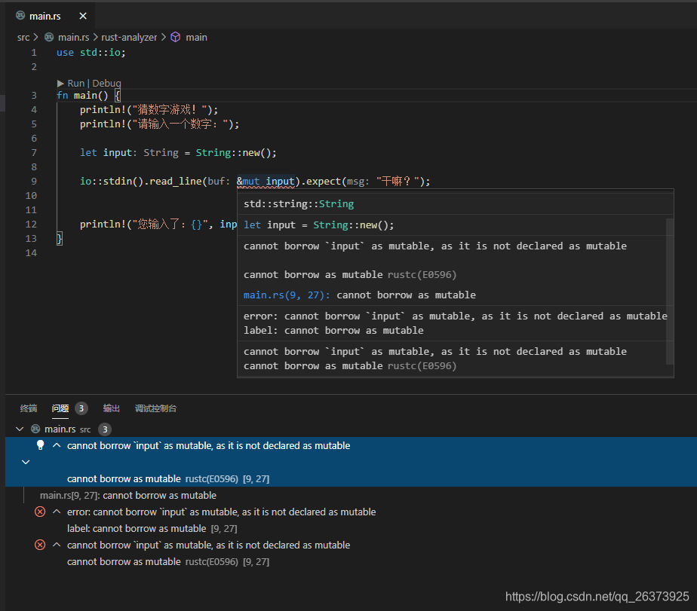Screen dimensions: 697x611
Task: Click the String type hint on line 7
Action: [161, 153]
